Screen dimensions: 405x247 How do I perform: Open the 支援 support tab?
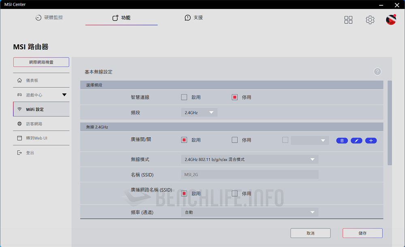(194, 17)
